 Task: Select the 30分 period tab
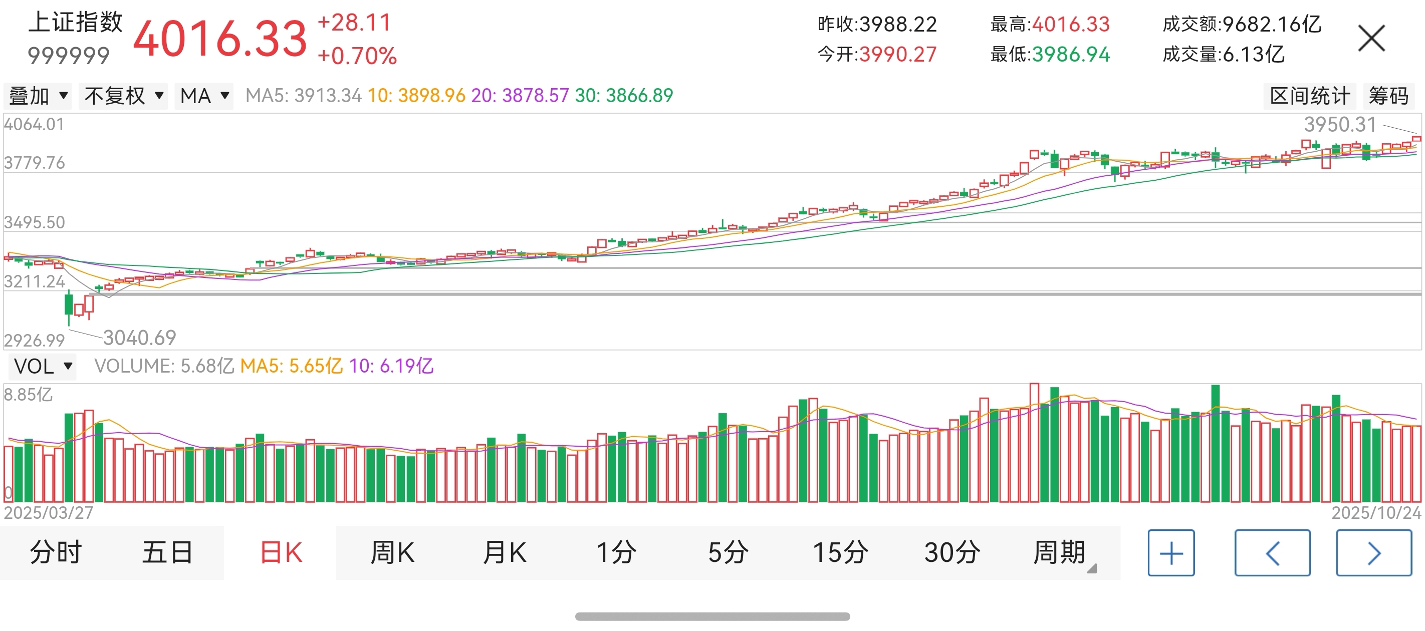pos(952,552)
